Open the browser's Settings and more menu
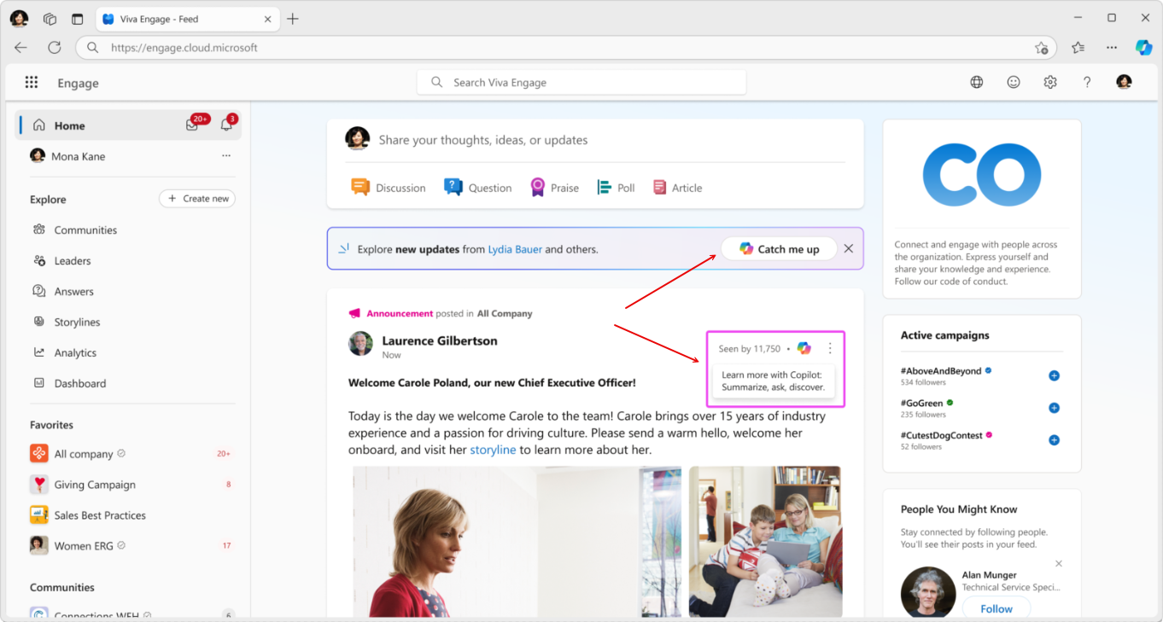Viewport: 1163px width, 622px height. [x=1111, y=48]
